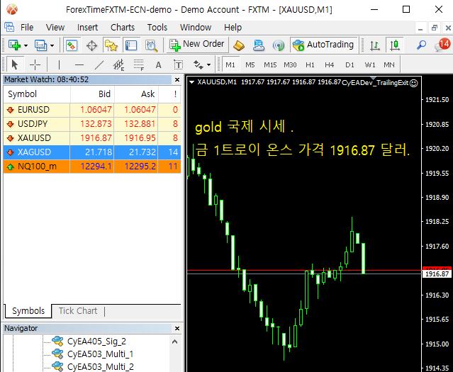This screenshot has height=372, width=453.
Task: Click Navigator scrollbar up arrow
Action: point(174,342)
